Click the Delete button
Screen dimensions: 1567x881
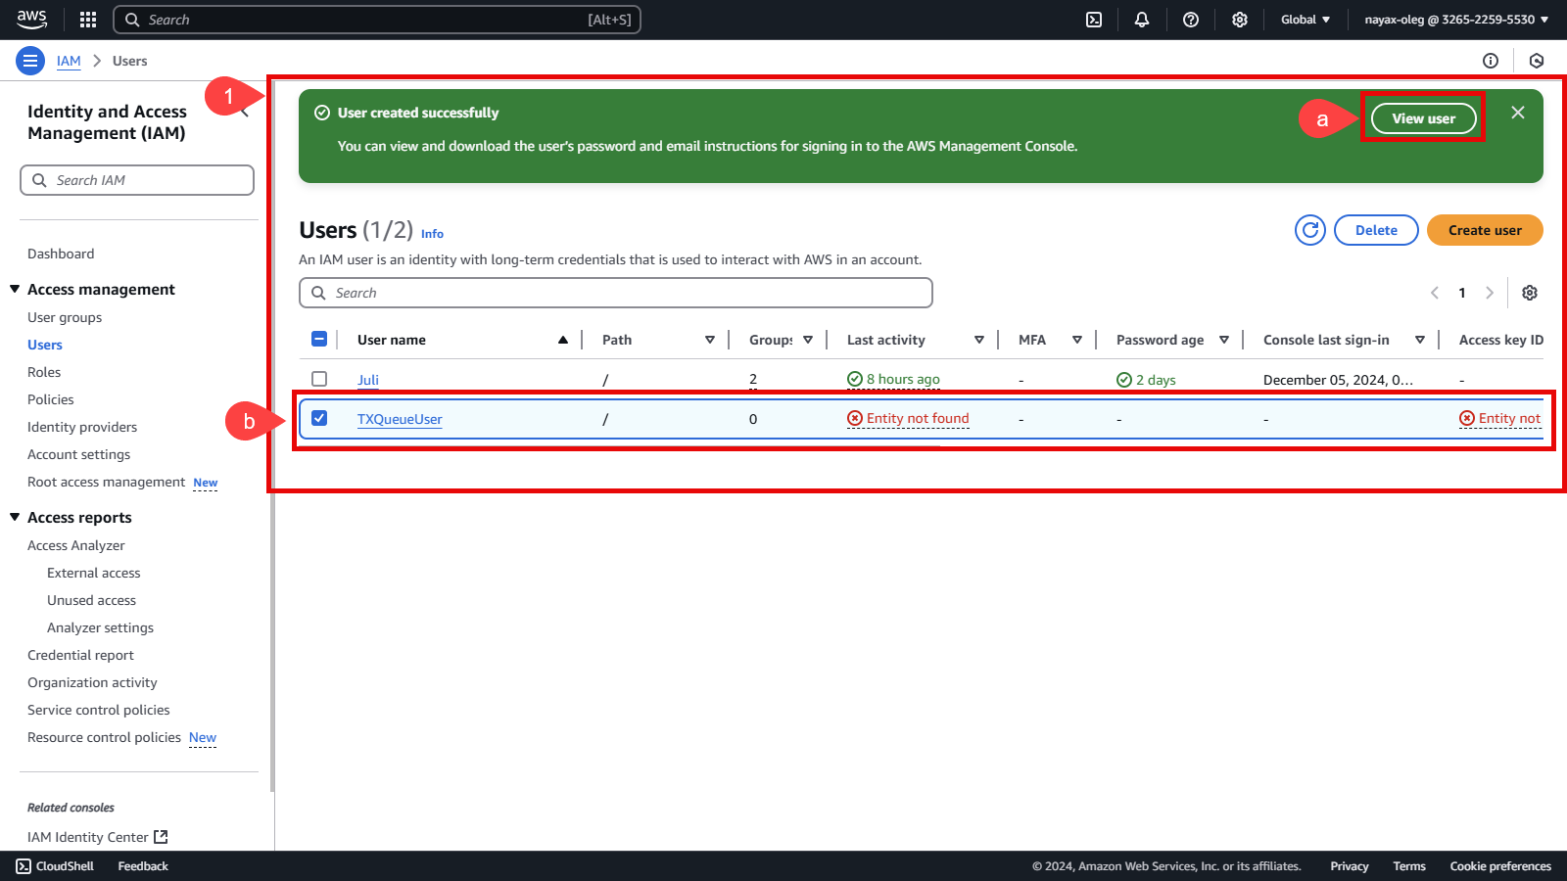click(1376, 230)
